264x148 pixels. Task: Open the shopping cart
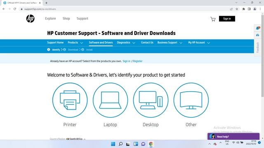coord(213,19)
